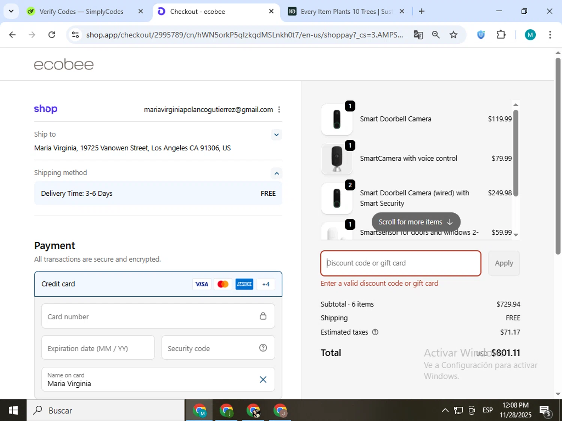
Task: Click the Security code help icon
Action: 263,348
